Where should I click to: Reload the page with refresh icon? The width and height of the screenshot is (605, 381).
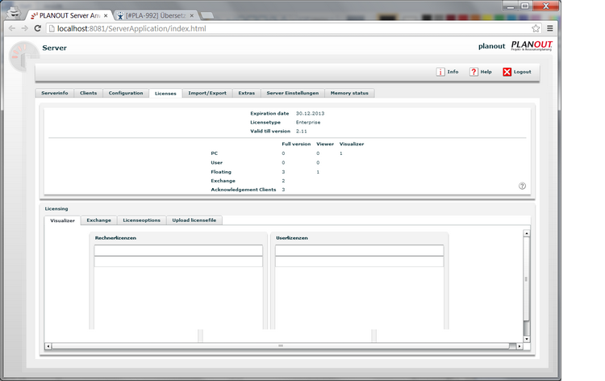[37, 28]
